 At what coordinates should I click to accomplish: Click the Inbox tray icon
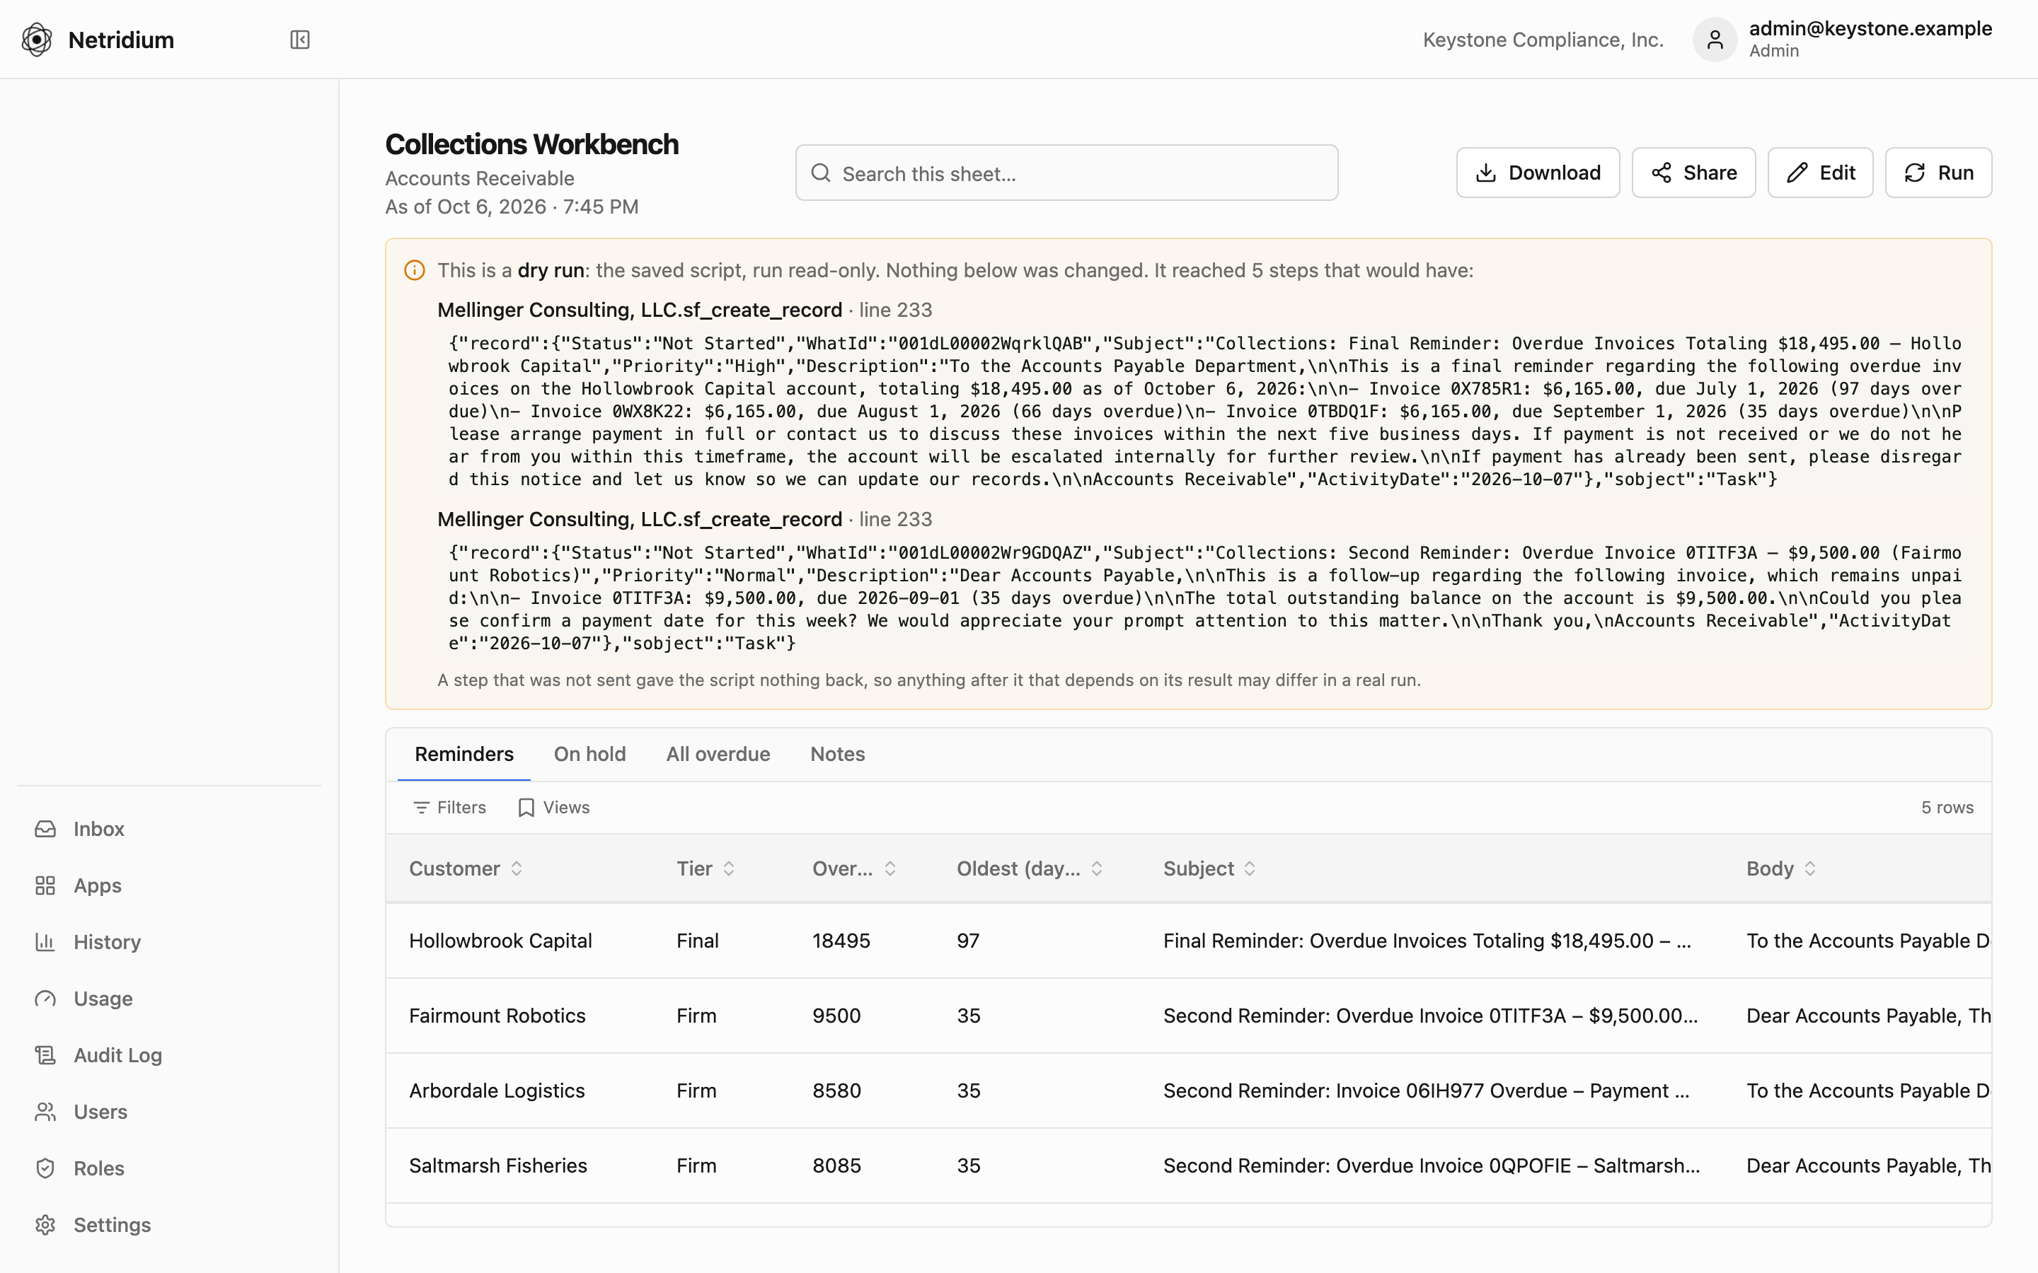(x=45, y=830)
